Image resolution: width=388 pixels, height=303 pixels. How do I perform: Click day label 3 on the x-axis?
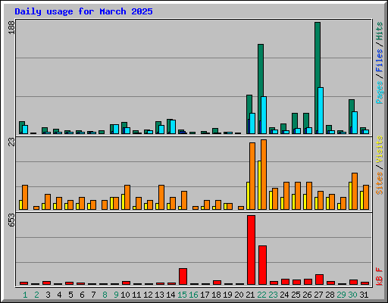[x=48, y=295]
